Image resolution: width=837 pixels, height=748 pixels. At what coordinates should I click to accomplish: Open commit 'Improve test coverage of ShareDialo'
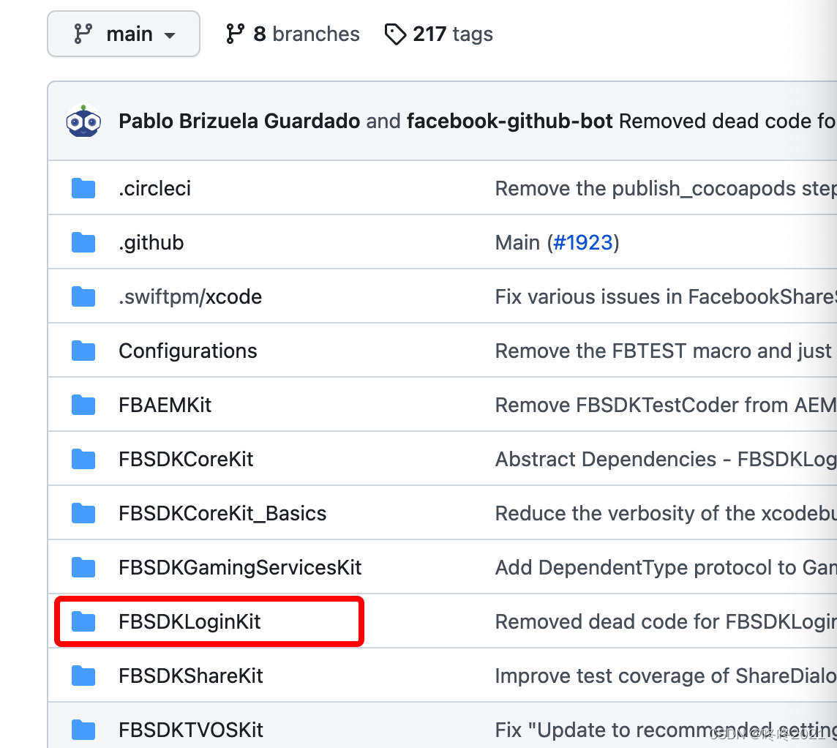point(666,676)
